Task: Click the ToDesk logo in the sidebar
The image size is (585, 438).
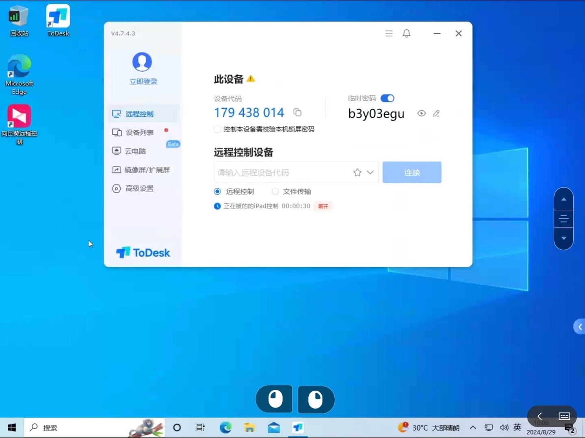Action: click(143, 253)
